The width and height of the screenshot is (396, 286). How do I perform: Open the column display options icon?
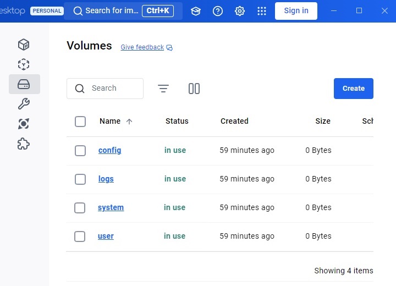[194, 89]
